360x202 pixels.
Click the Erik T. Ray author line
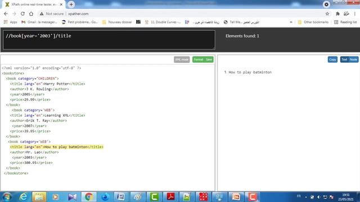click(x=38, y=121)
